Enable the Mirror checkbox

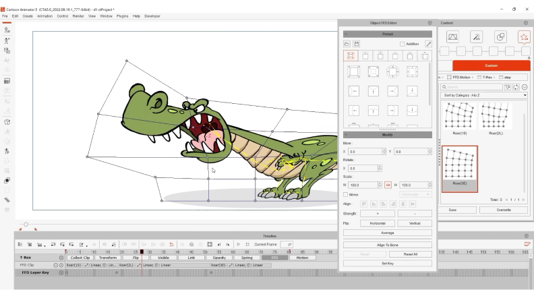[x=347, y=194]
